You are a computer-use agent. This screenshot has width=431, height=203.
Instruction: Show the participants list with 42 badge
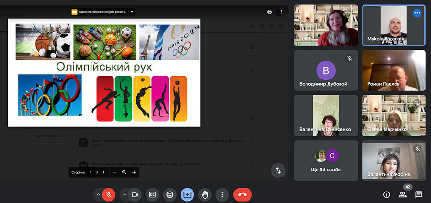tap(403, 195)
